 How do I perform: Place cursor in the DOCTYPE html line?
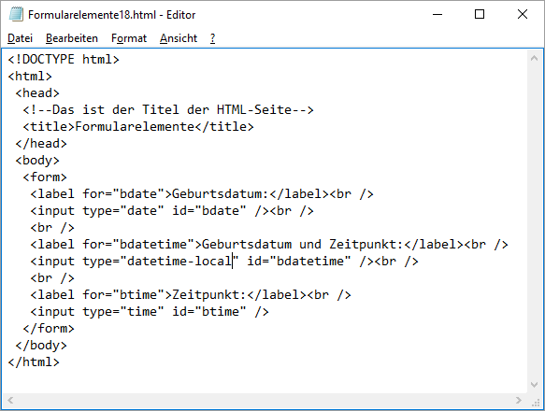pos(64,60)
